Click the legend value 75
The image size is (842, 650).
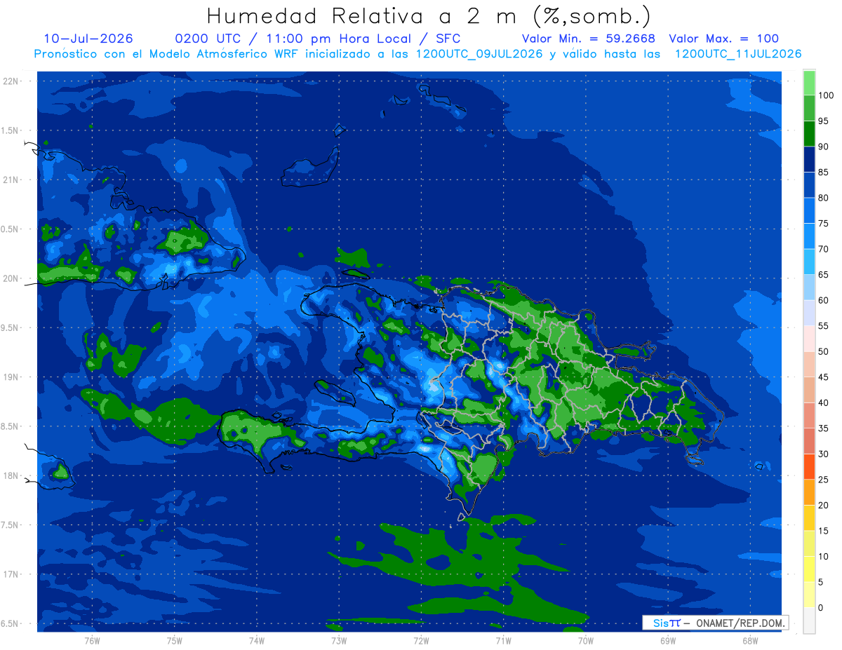[824, 224]
